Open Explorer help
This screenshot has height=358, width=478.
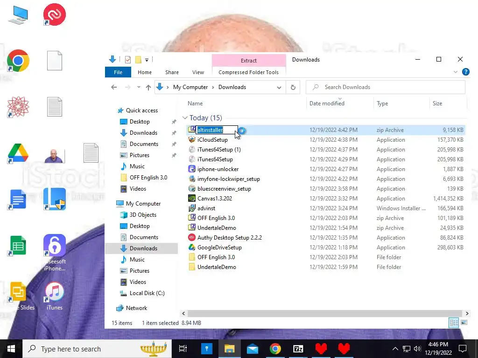466,72
